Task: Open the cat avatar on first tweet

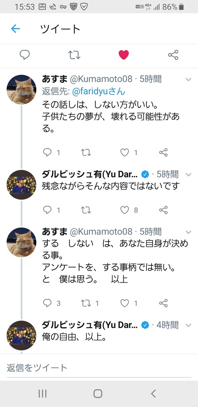Action: tap(21, 89)
